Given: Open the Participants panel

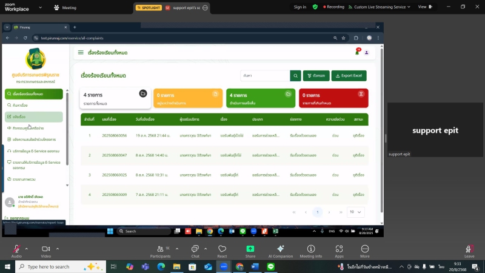Looking at the screenshot, I should pyautogui.click(x=160, y=251).
